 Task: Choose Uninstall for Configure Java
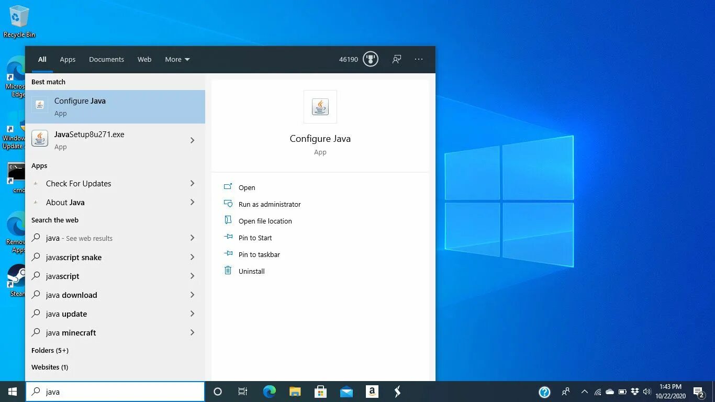point(251,271)
